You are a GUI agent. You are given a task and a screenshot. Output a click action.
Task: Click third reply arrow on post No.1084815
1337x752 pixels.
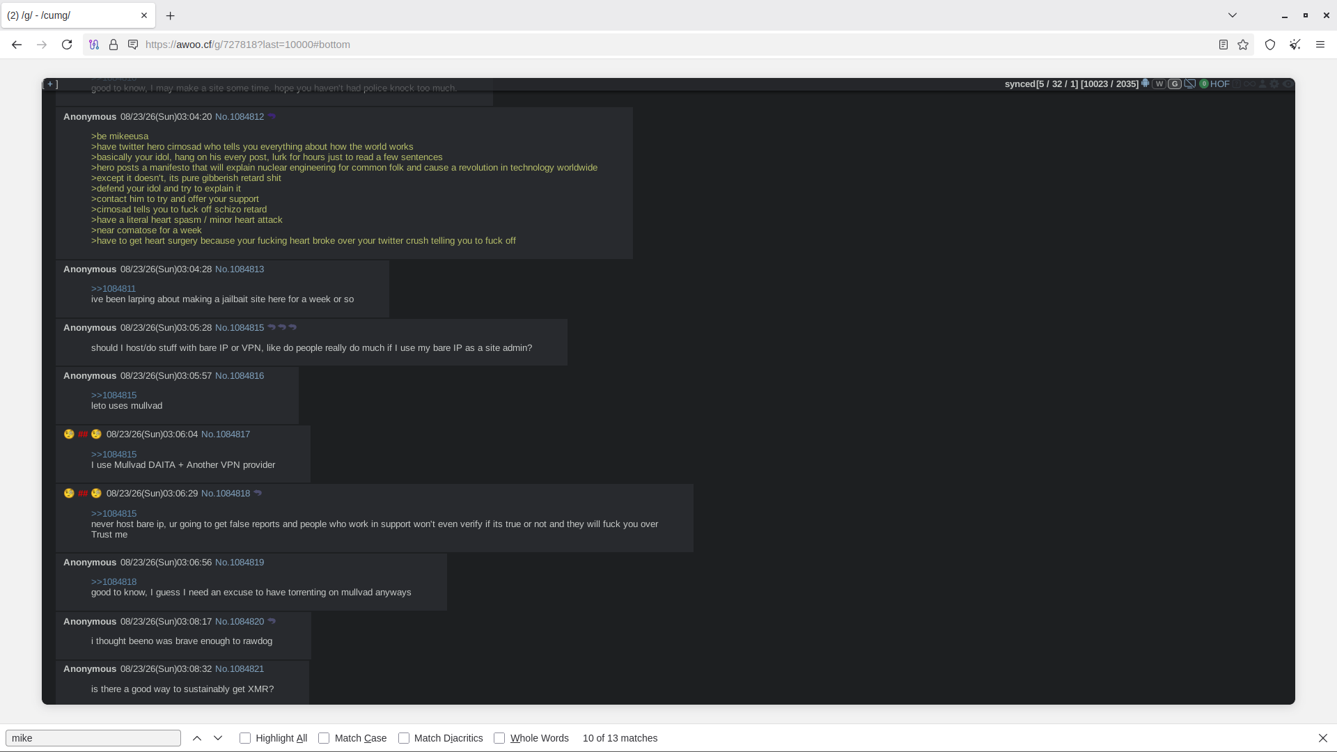pos(292,327)
